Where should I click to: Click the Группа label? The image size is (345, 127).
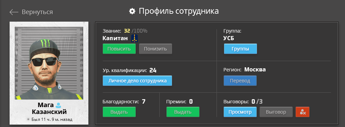[x=232, y=31]
